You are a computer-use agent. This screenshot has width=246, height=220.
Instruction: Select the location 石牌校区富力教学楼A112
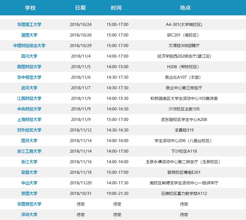coord(184,194)
